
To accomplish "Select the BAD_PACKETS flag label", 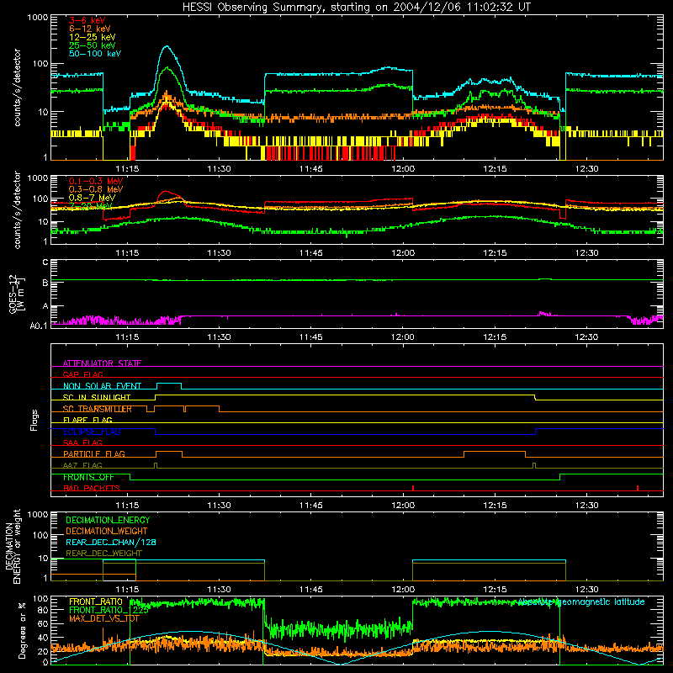I will click(x=92, y=488).
